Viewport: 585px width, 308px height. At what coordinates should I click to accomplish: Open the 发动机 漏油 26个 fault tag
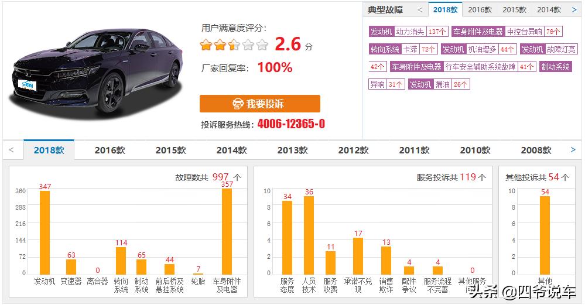point(439,84)
